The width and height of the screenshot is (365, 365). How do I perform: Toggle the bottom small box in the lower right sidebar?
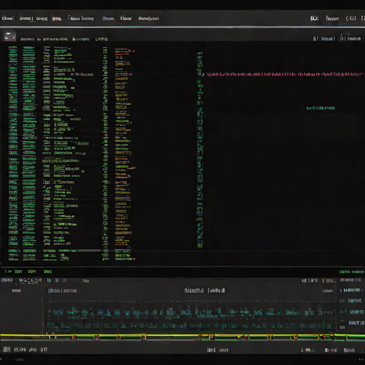[x=342, y=327]
